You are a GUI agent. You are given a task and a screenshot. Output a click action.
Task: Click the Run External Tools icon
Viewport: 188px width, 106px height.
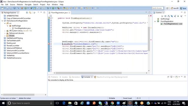coord(58,8)
